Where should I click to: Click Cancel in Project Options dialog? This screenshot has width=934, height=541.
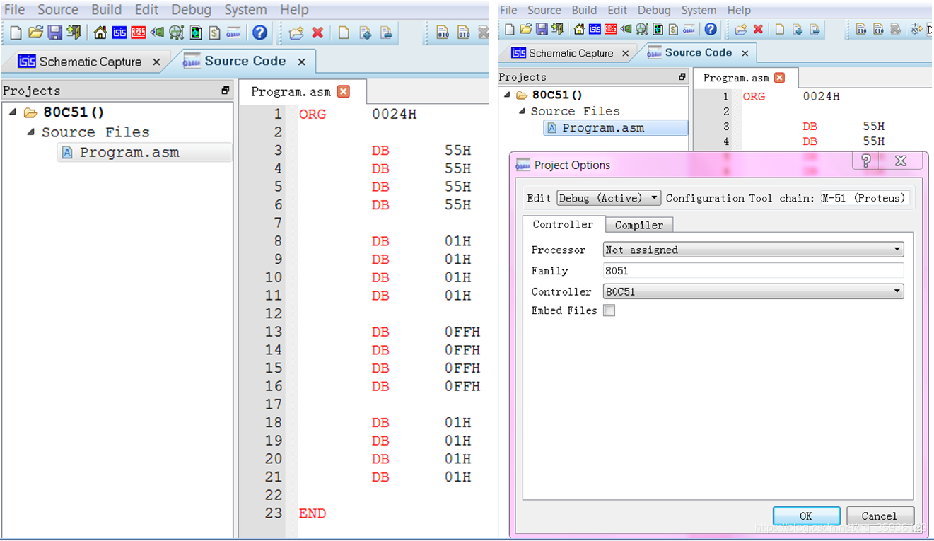tap(879, 516)
